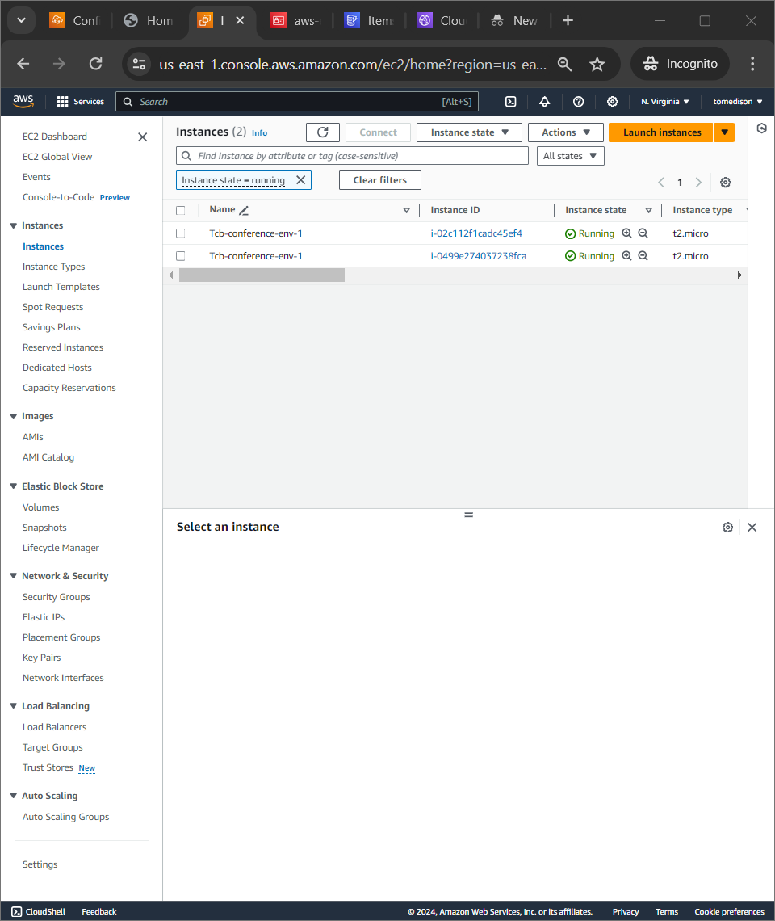Remove the Instance state = running filter
This screenshot has width=775, height=921.
tap(300, 180)
